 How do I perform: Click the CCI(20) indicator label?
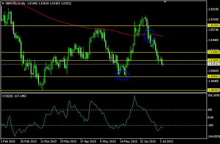14,96
